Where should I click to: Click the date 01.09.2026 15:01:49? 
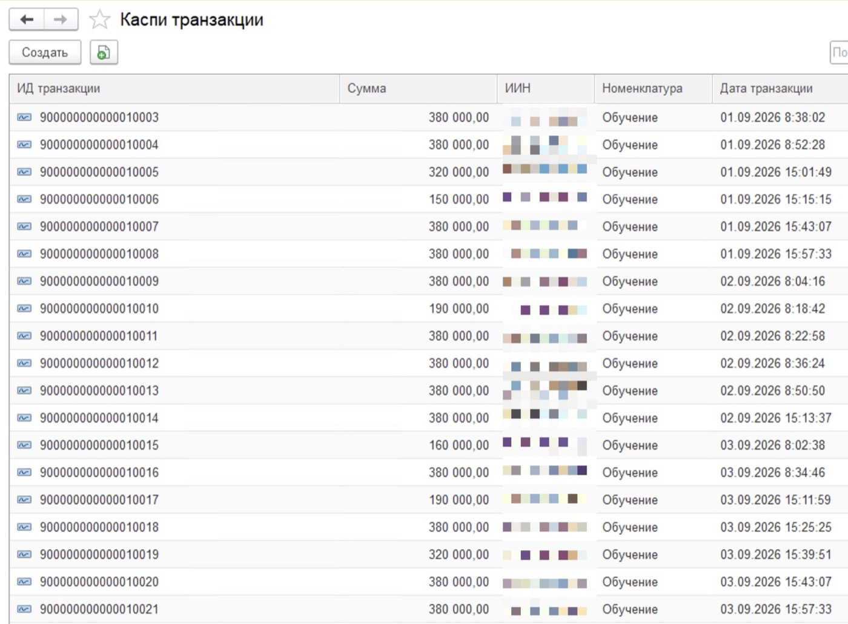pyautogui.click(x=776, y=172)
